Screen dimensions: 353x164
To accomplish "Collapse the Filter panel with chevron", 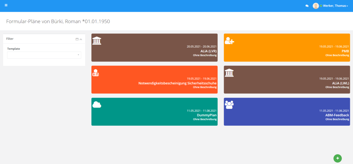I will point(81,39).
